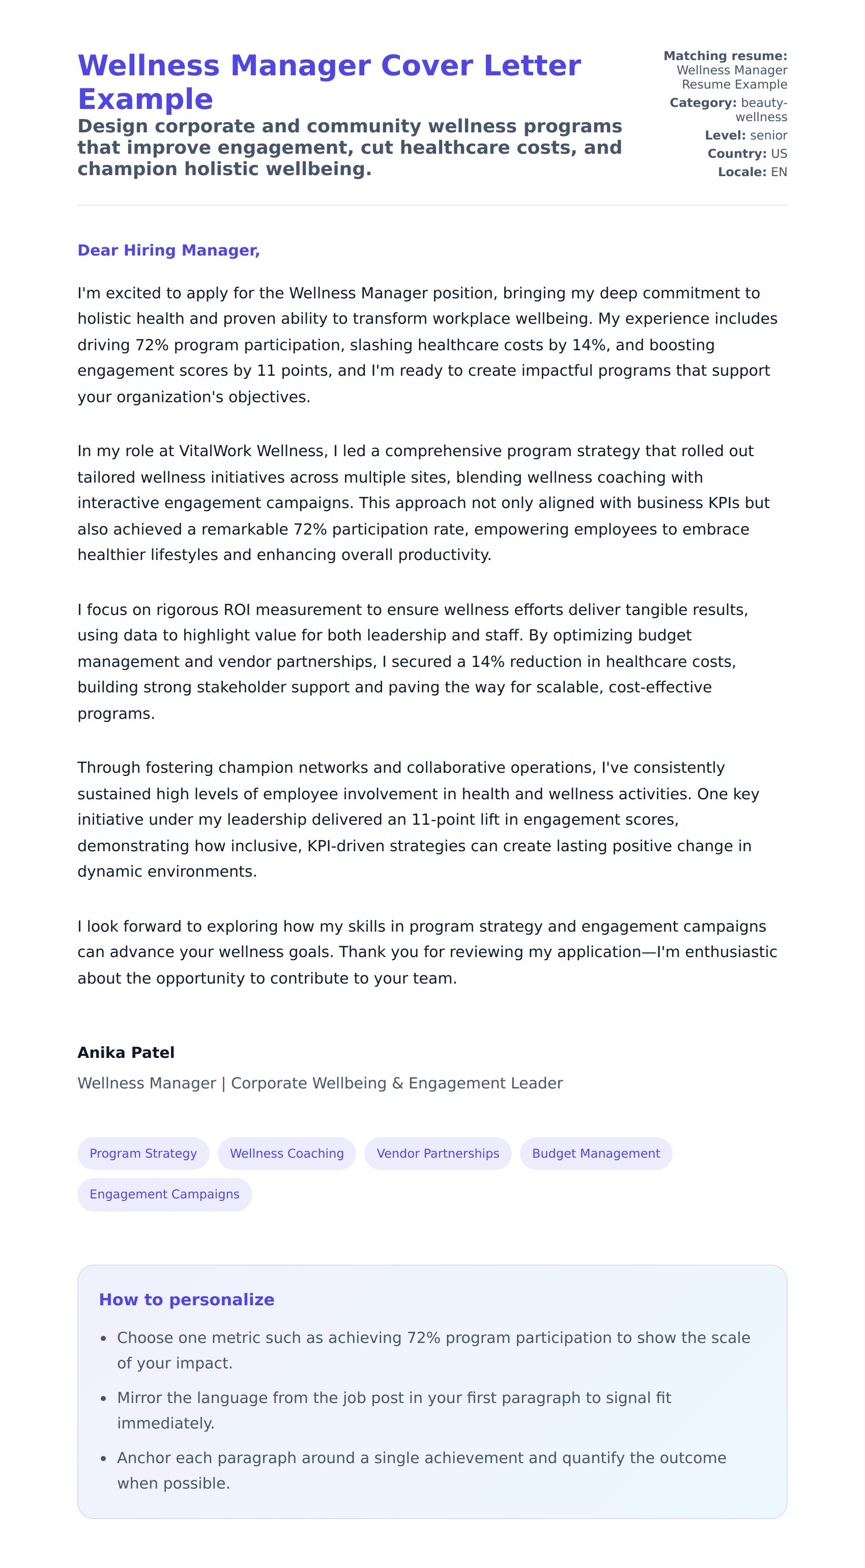Click the Dear Hiring Manager greeting
This screenshot has width=865, height=1568.
[x=168, y=250]
